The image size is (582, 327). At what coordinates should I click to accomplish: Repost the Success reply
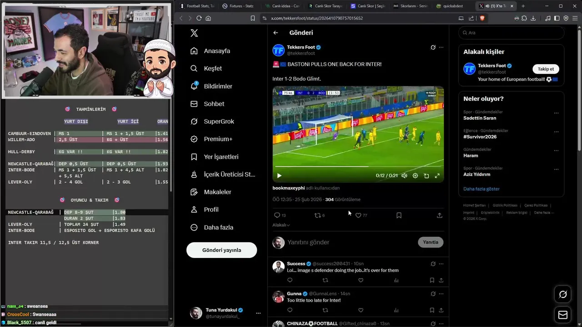click(325, 280)
